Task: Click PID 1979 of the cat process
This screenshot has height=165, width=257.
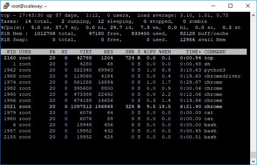Action: [10, 113]
